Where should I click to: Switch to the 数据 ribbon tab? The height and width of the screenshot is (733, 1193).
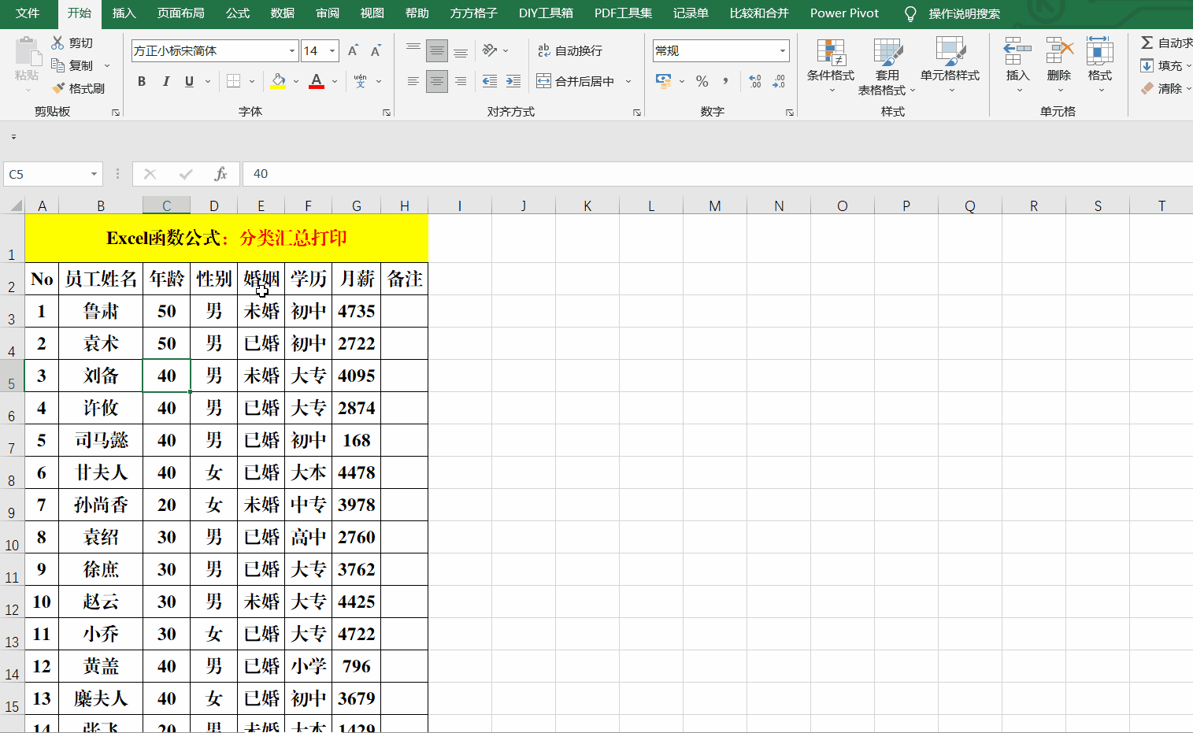coord(281,13)
